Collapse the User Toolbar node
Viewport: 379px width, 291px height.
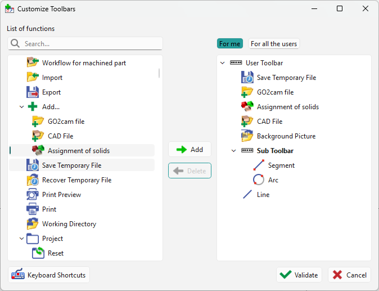[223, 63]
